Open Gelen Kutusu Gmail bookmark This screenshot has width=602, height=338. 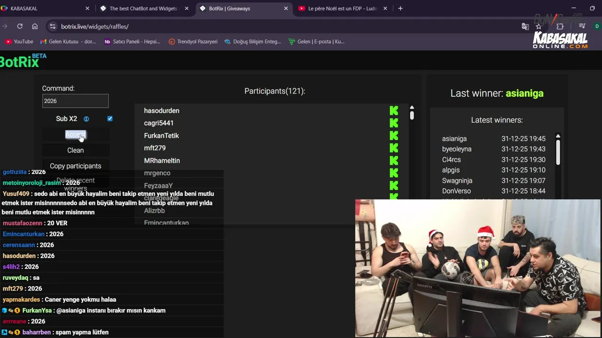point(68,41)
